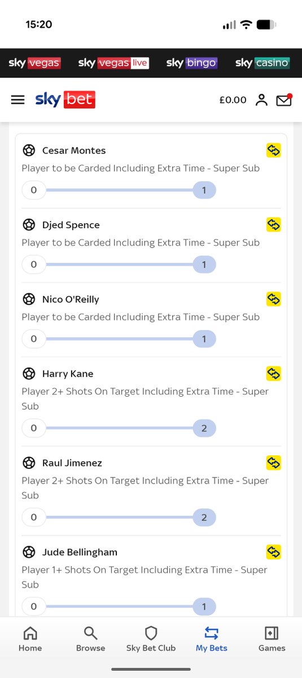
Task: Open the messages envelope icon
Action: [x=284, y=100]
